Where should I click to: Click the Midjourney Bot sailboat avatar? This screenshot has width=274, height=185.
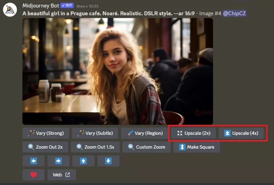point(10,10)
